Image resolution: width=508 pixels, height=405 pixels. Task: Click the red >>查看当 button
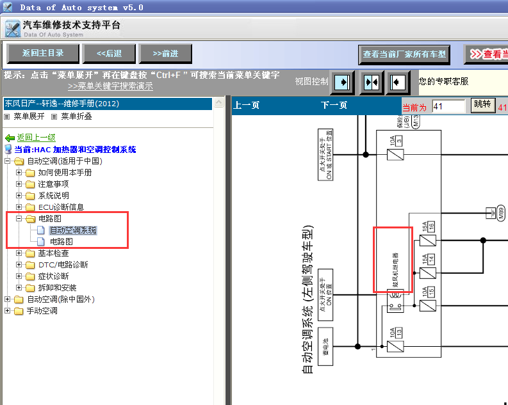(x=486, y=54)
